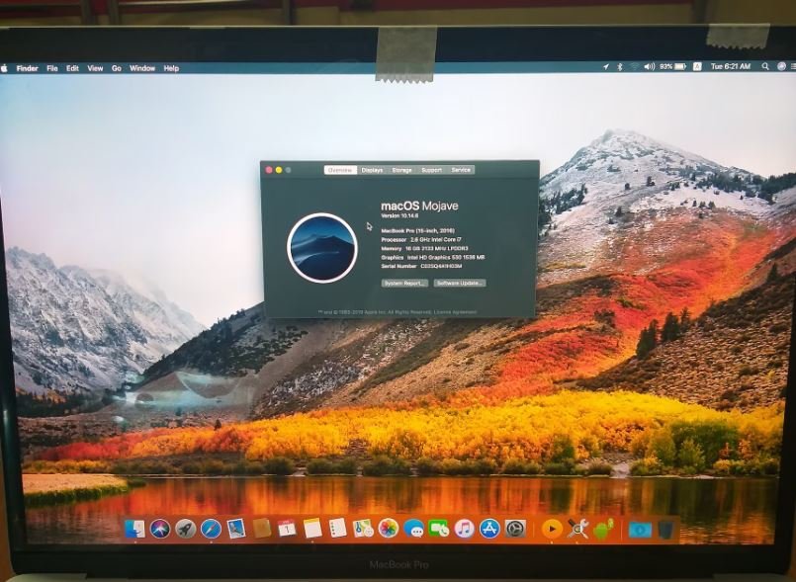The width and height of the screenshot is (796, 582).
Task: Open Messages speech bubble icon
Action: pos(413,529)
